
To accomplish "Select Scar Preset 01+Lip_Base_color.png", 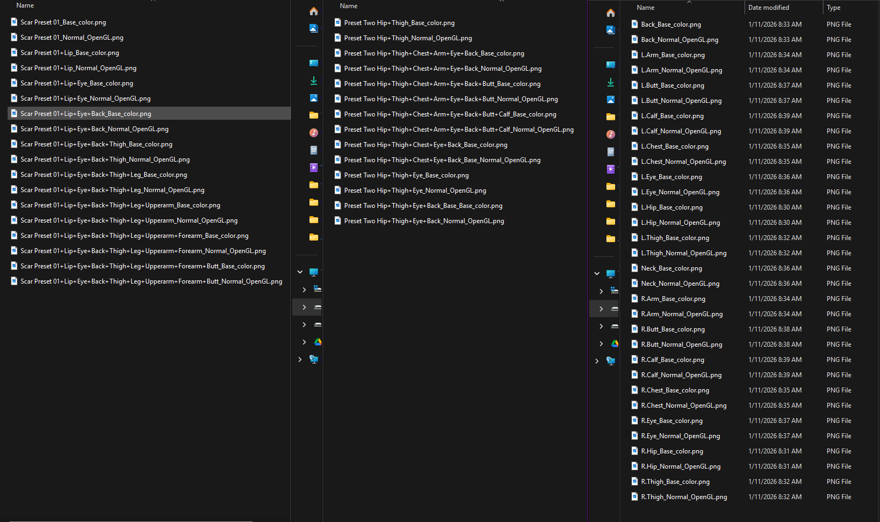I will (70, 53).
